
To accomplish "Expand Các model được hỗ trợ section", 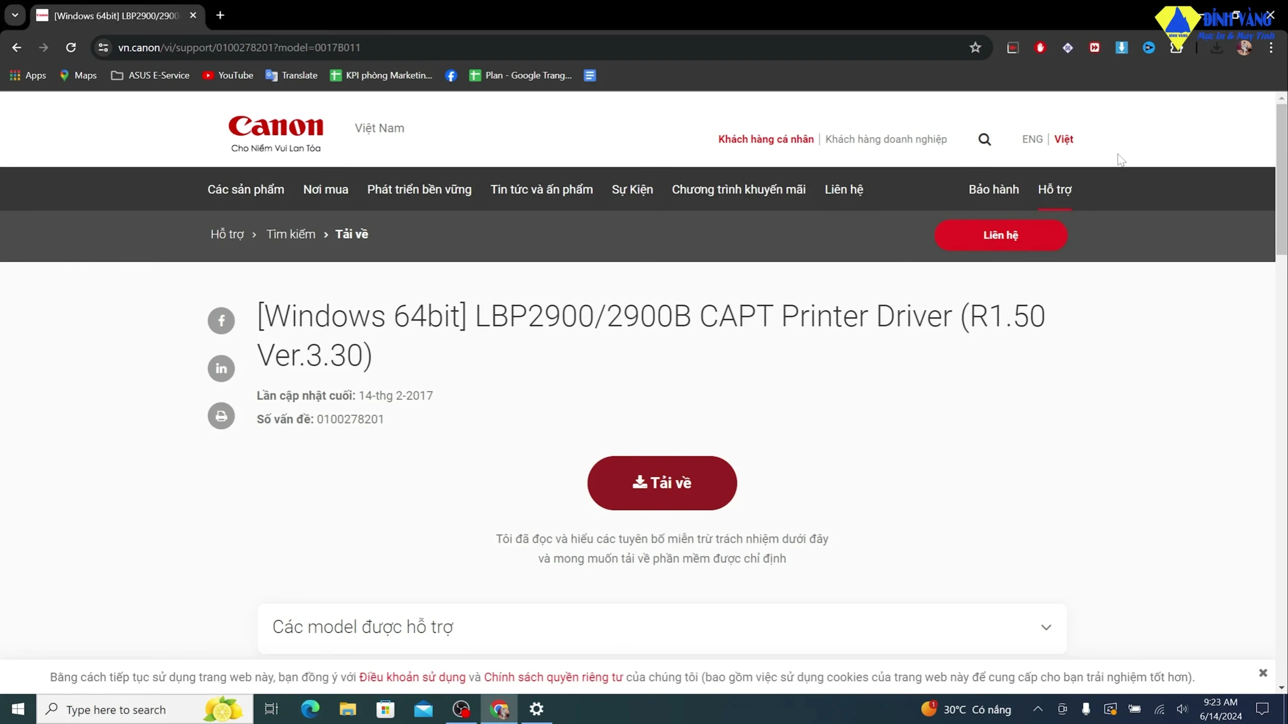I will (x=662, y=627).
